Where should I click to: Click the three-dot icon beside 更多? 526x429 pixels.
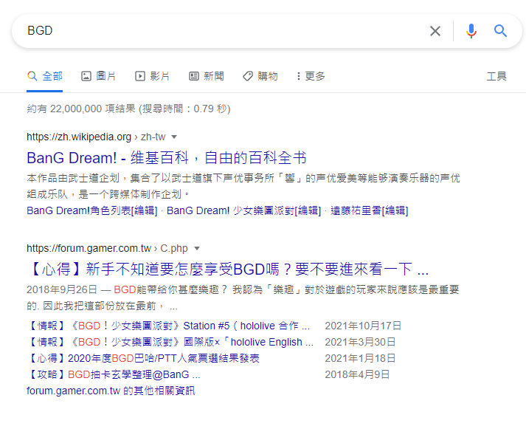click(298, 76)
